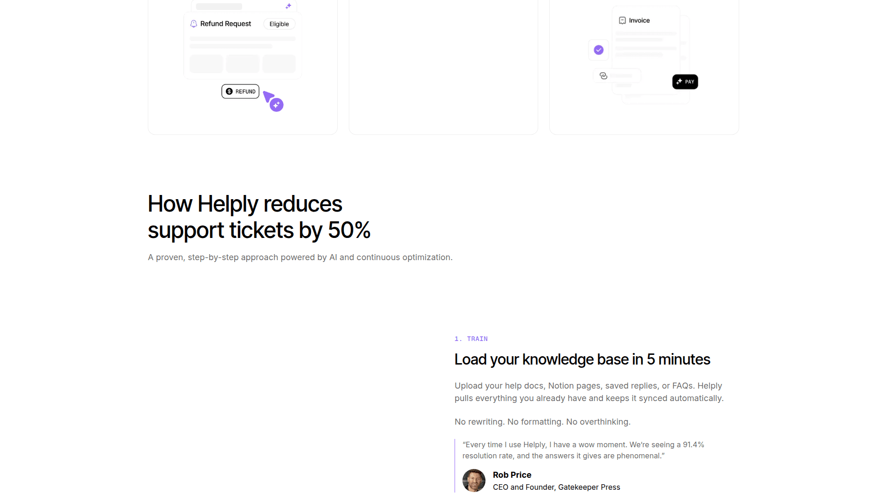Image resolution: width=887 pixels, height=499 pixels.
Task: Click the Invoice receipt icon
Action: [622, 20]
